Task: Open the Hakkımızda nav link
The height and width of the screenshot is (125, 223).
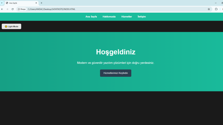Action: (x=109, y=17)
